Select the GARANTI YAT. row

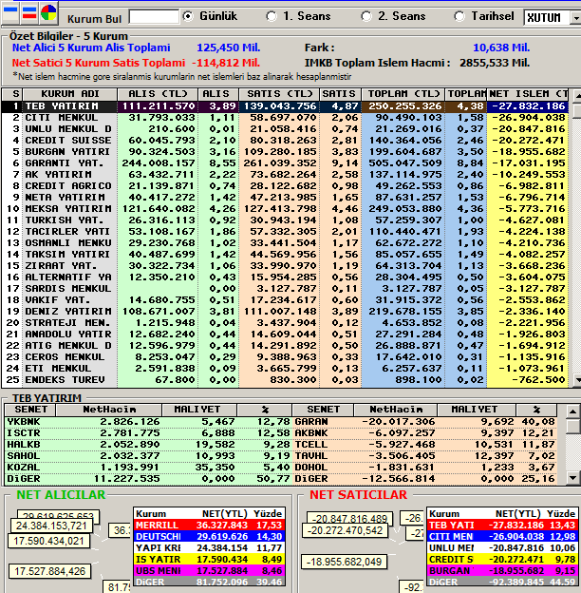pyautogui.click(x=285, y=163)
